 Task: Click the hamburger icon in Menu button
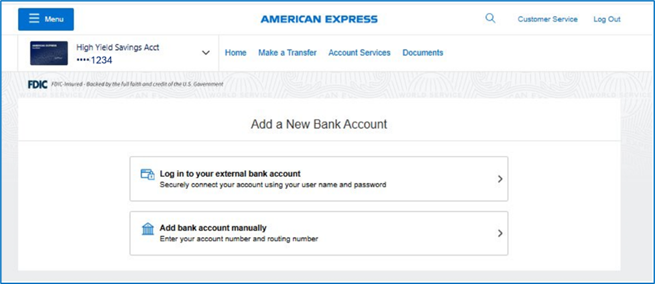click(34, 19)
